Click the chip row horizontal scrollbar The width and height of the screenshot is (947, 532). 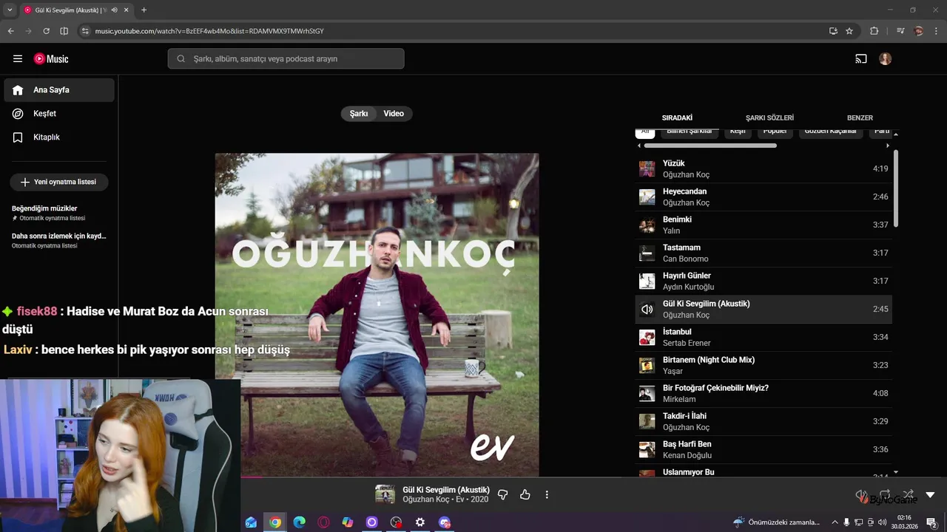[710, 146]
